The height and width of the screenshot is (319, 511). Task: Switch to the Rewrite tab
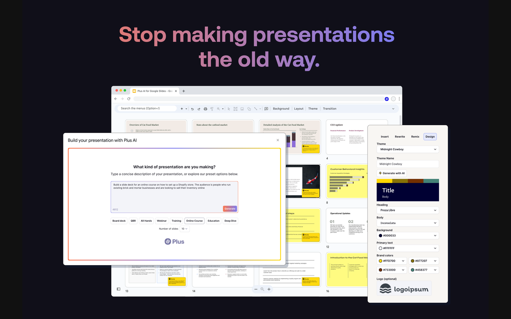[400, 136]
